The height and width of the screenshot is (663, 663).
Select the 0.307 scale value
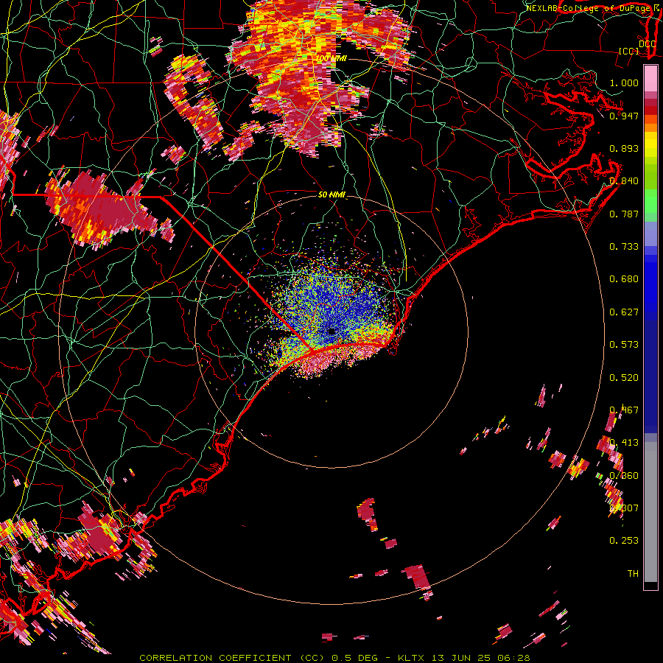click(624, 508)
